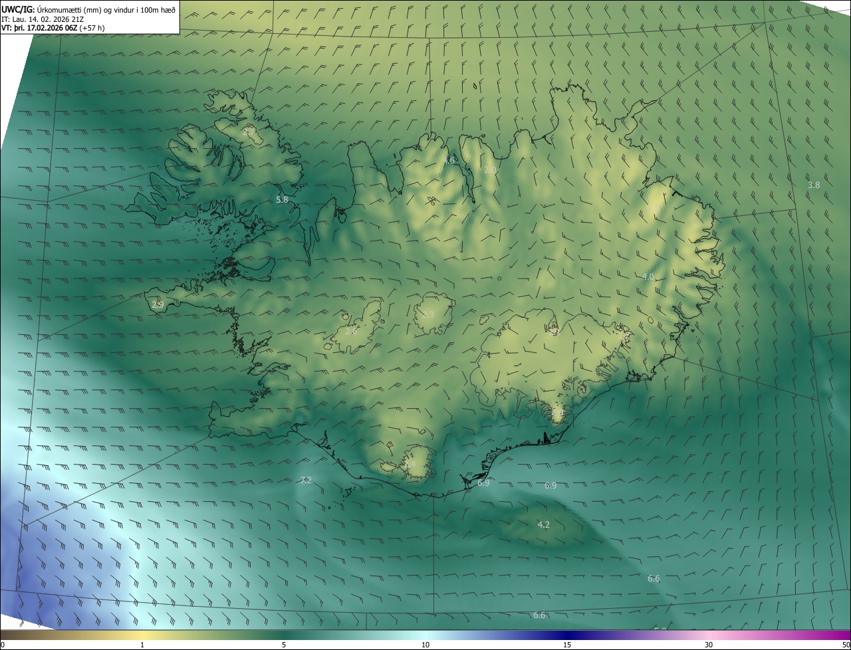Click the 4.2 value inside the oval patch
This screenshot has height=650, width=851.
tap(543, 525)
